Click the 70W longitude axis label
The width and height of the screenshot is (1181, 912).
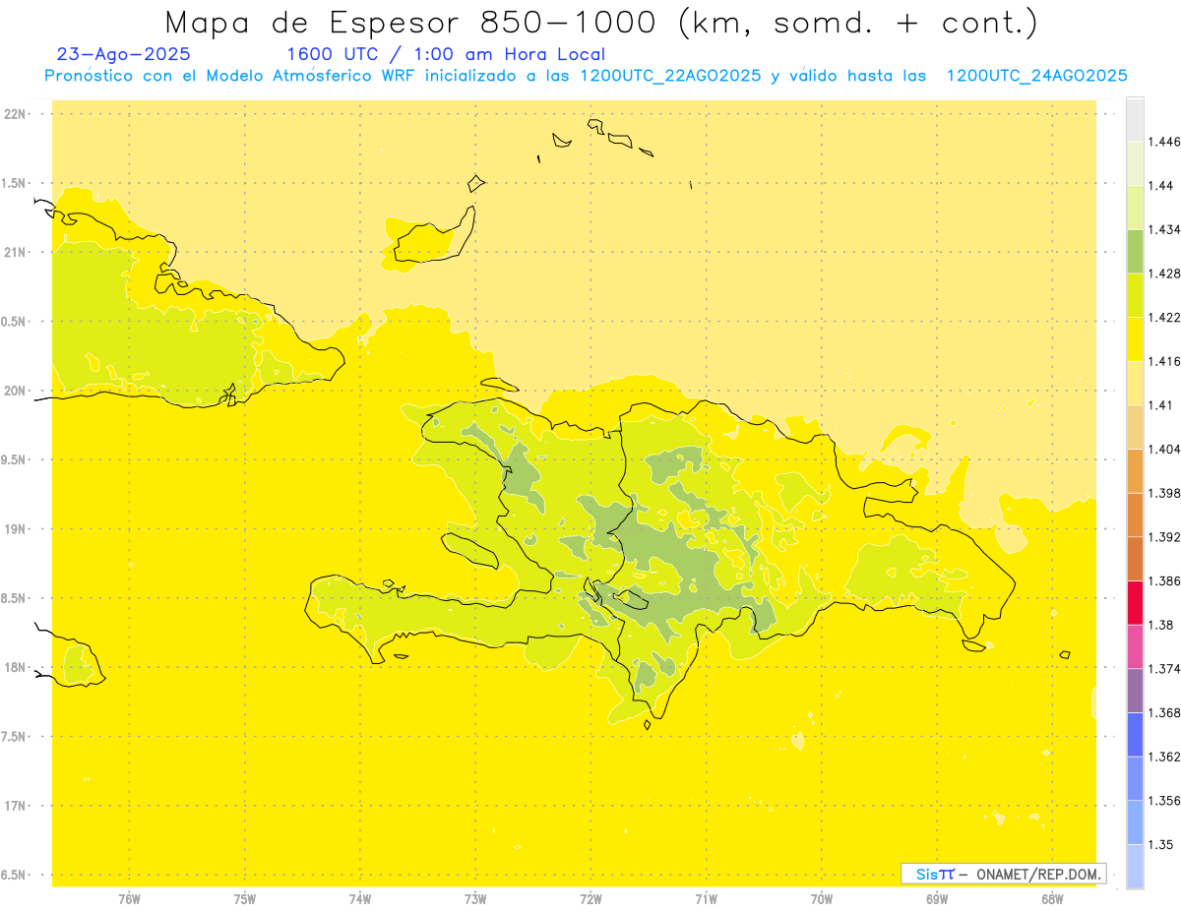click(821, 899)
